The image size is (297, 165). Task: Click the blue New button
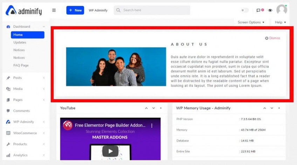pos(75,10)
